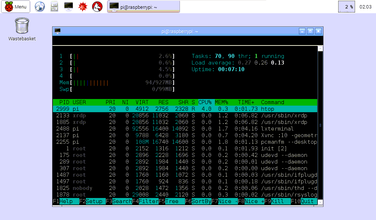Select the htop process row 2999
Screen dimensions: 376x220
[185, 109]
